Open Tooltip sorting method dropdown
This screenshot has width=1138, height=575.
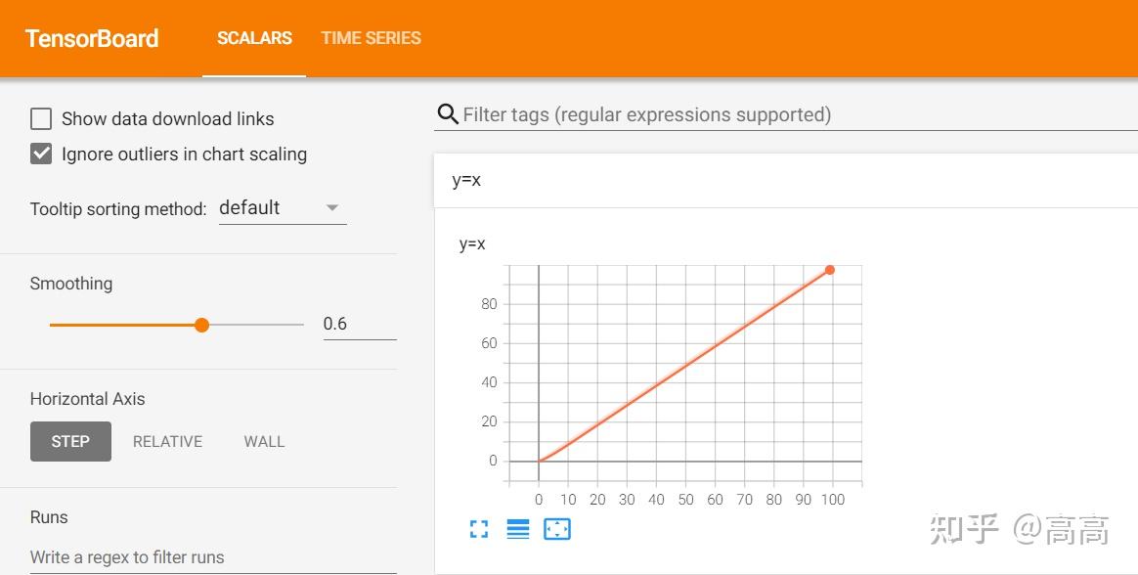(x=283, y=208)
